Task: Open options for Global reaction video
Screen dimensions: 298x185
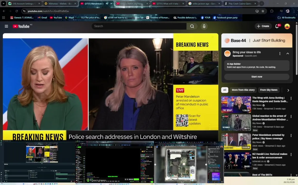Action: coord(291,117)
